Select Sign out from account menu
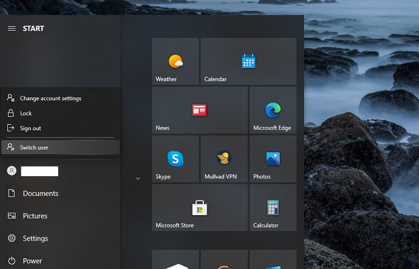Image resolution: width=419 pixels, height=269 pixels. pos(61,128)
